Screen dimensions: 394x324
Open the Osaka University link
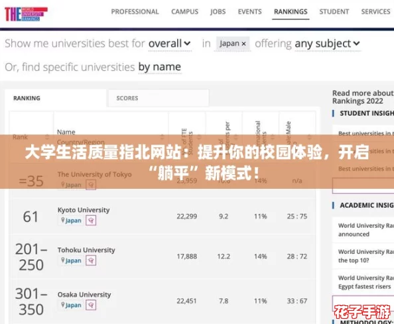(x=84, y=294)
